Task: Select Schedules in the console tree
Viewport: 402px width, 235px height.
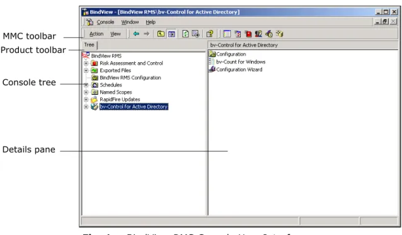Action: tap(111, 85)
